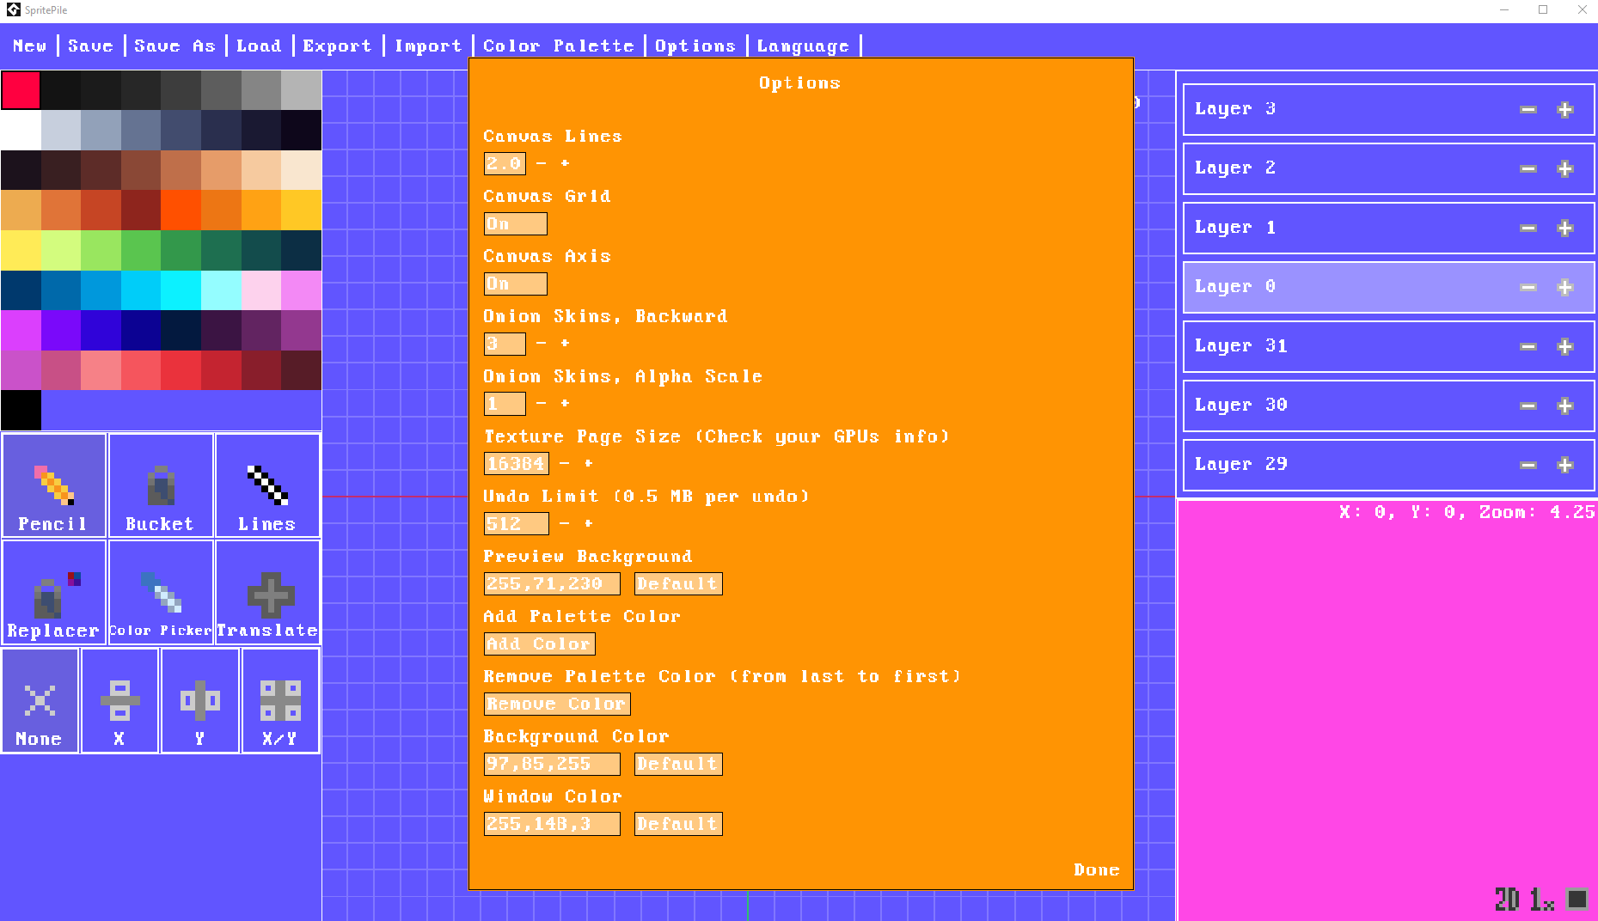Click the Preview Background value field
This screenshot has width=1598, height=921.
[x=551, y=584]
